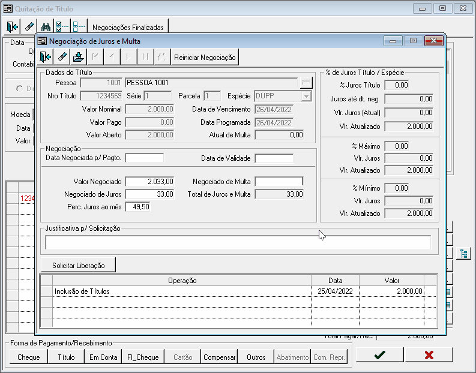Image resolution: width=476 pixels, height=373 pixels.
Task: Click the Justificativa p/ Solicitação text field
Action: 238,242
